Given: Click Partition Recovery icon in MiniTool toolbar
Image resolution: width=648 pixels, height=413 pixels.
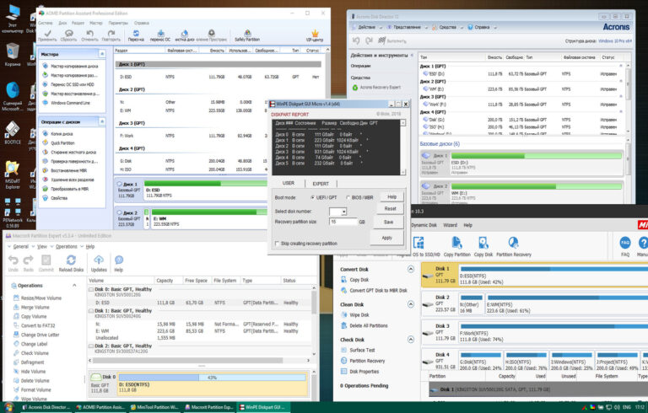Looking at the screenshot, I should tap(513, 243).
